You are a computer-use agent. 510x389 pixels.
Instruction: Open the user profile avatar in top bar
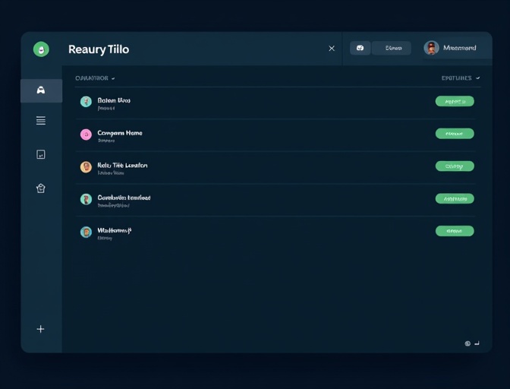tap(431, 48)
